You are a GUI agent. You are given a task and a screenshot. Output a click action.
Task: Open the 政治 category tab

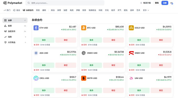coord(53,10)
